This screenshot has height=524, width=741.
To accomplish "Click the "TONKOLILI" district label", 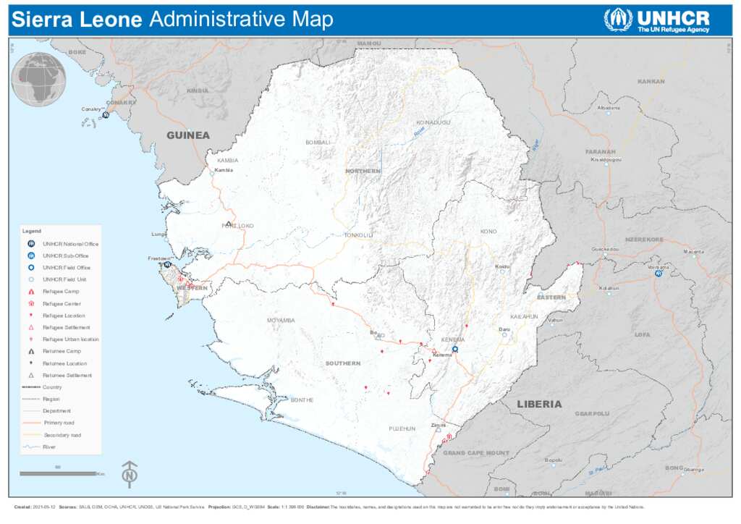I will tap(359, 235).
